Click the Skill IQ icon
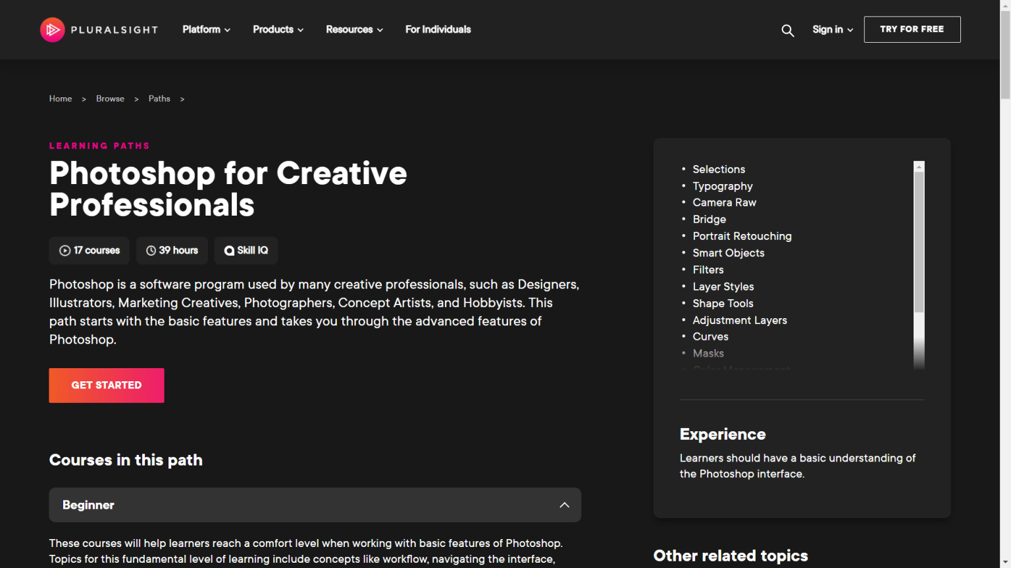1011x568 pixels. [229, 250]
